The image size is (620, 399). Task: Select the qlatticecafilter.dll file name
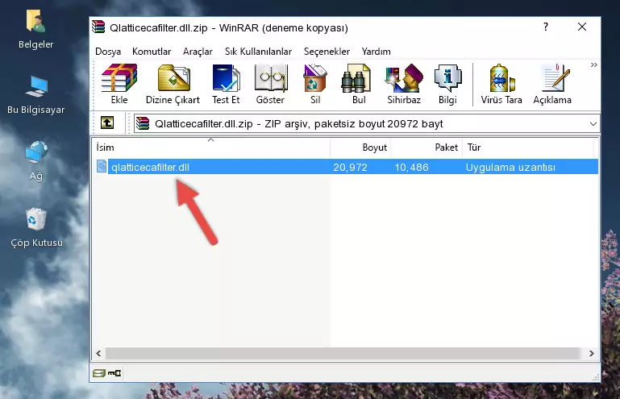point(150,168)
